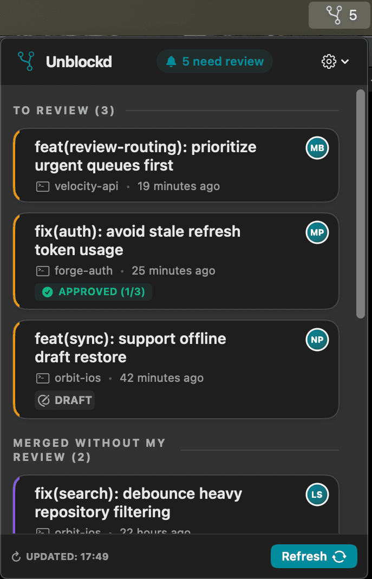The width and height of the screenshot is (372, 579).
Task: Click the green checkmark on the APPROVED badge
Action: tap(47, 291)
